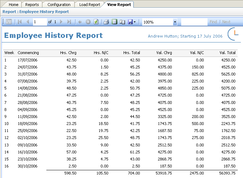Go to first page arrow
Image resolution: width=243 pixels, height=178 pixels.
pos(20,22)
